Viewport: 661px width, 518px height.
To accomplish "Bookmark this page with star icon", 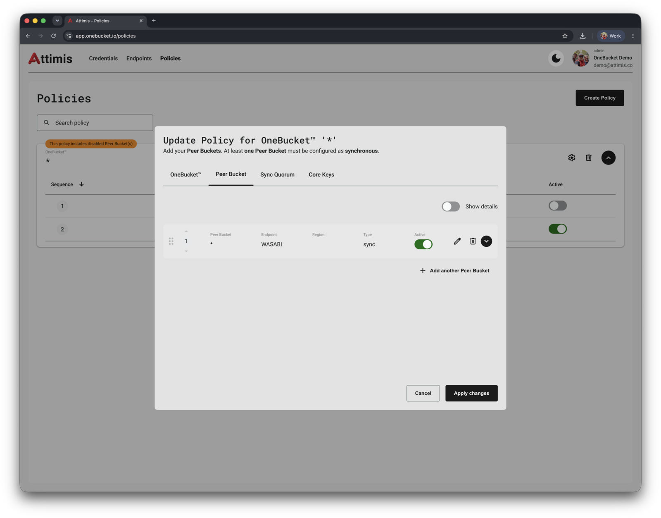I will point(565,36).
